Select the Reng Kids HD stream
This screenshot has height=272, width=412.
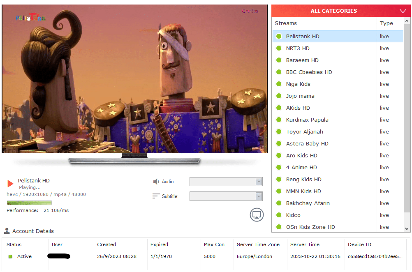(338, 179)
